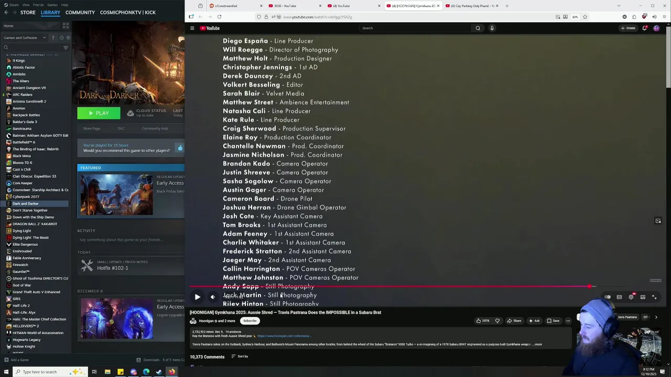671x377 pixels.
Task: Open YouTube hamburger guide menu
Action: (x=192, y=28)
